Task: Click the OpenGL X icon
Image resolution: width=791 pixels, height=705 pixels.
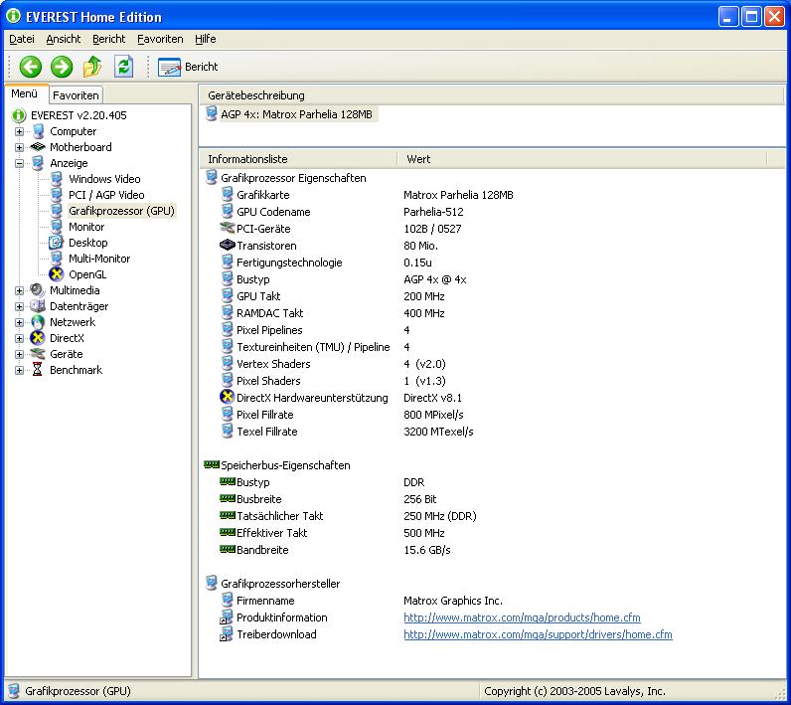Action: pos(57,274)
